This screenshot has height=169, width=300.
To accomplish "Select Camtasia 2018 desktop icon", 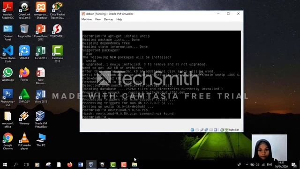I will (57, 54).
